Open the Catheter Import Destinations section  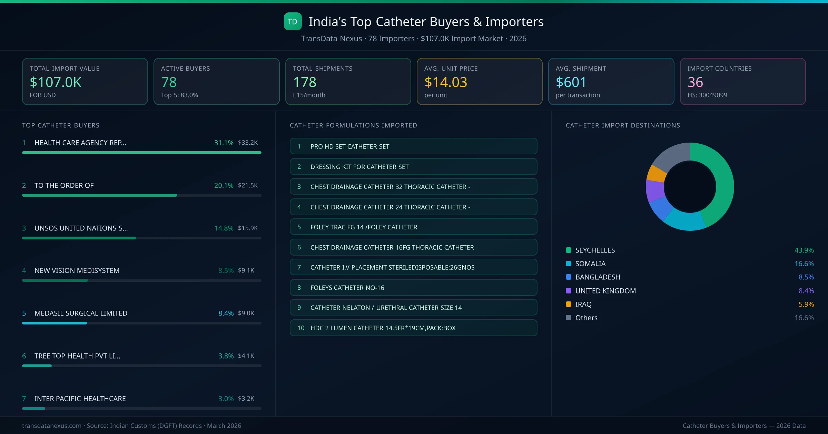coord(623,125)
